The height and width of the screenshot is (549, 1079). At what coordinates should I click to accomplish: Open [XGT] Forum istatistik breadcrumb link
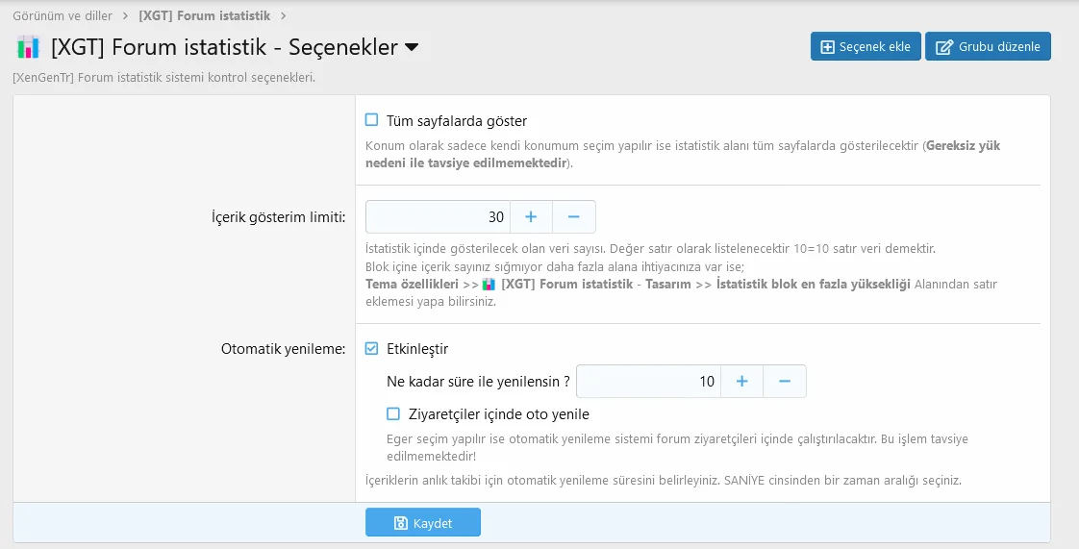[204, 16]
